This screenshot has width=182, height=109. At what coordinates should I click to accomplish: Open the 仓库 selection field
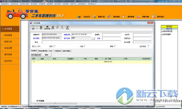tap(111, 38)
